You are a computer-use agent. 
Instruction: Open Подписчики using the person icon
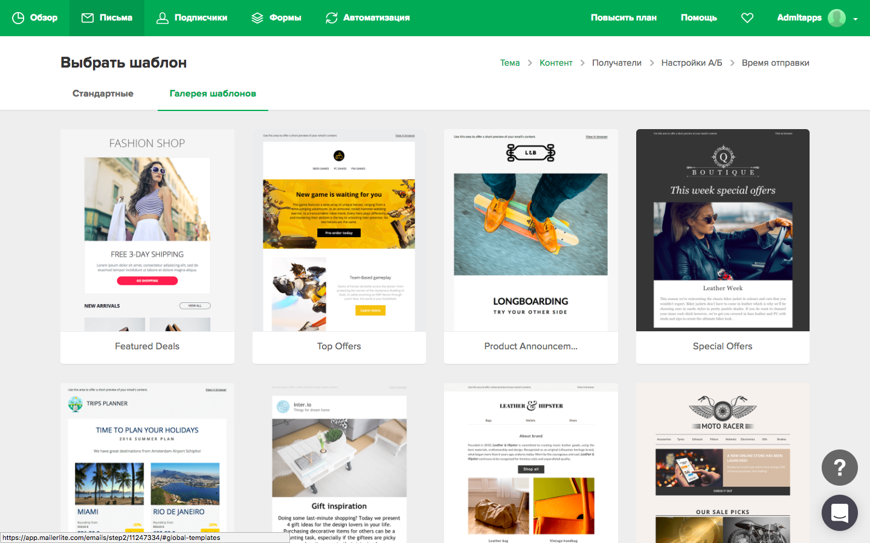[x=162, y=18]
